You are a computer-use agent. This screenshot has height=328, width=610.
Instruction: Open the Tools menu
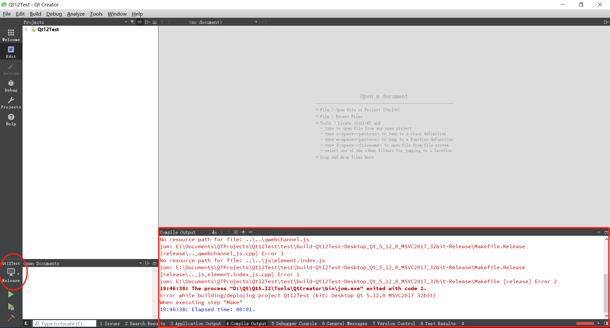(96, 14)
